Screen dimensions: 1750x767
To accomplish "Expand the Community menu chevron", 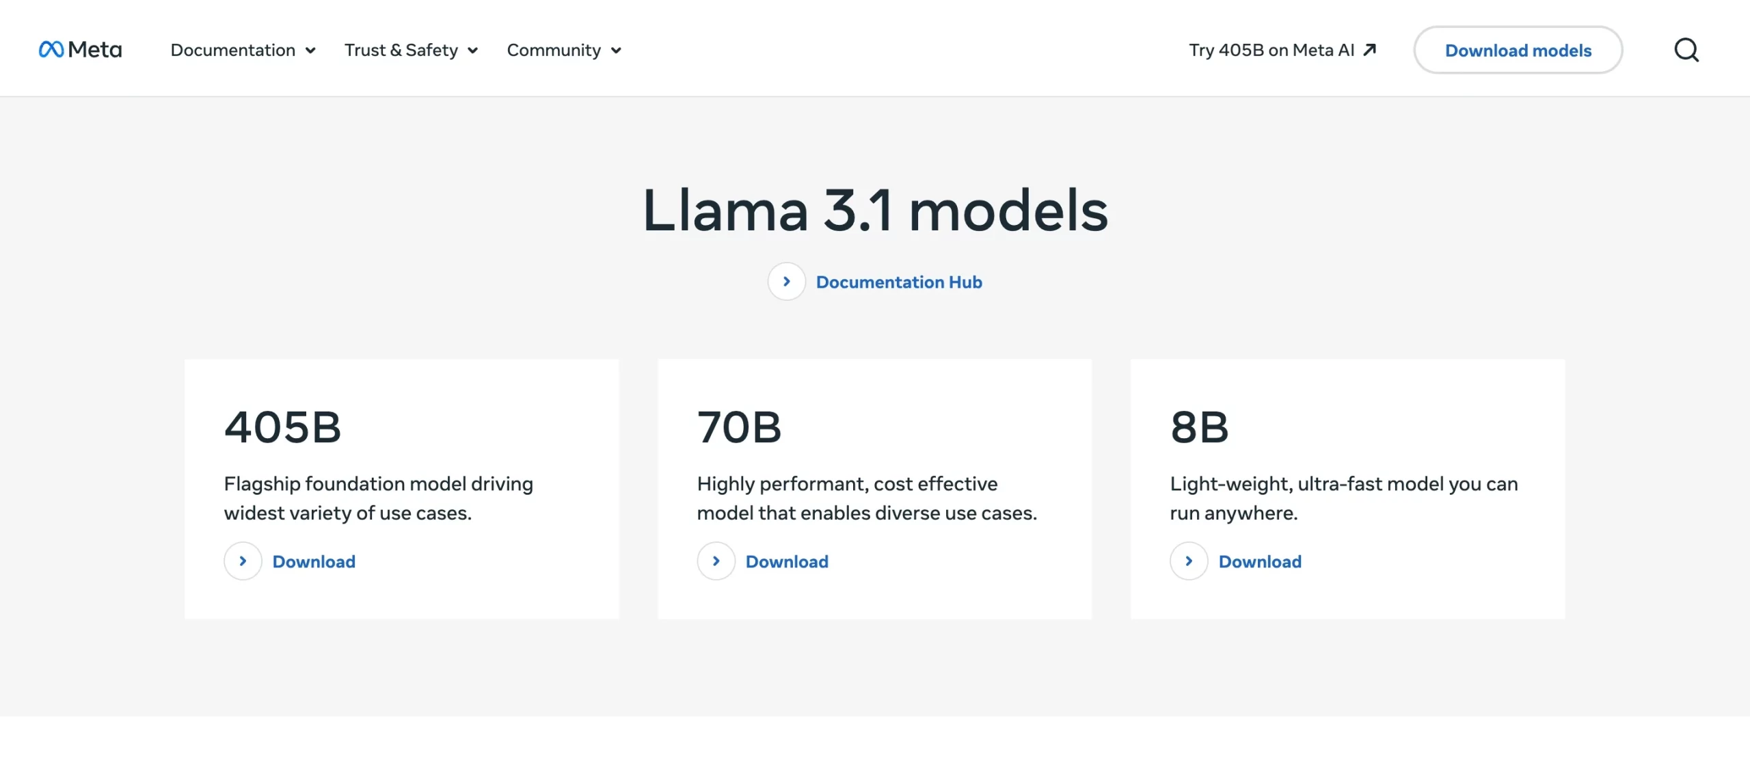I will coord(616,51).
